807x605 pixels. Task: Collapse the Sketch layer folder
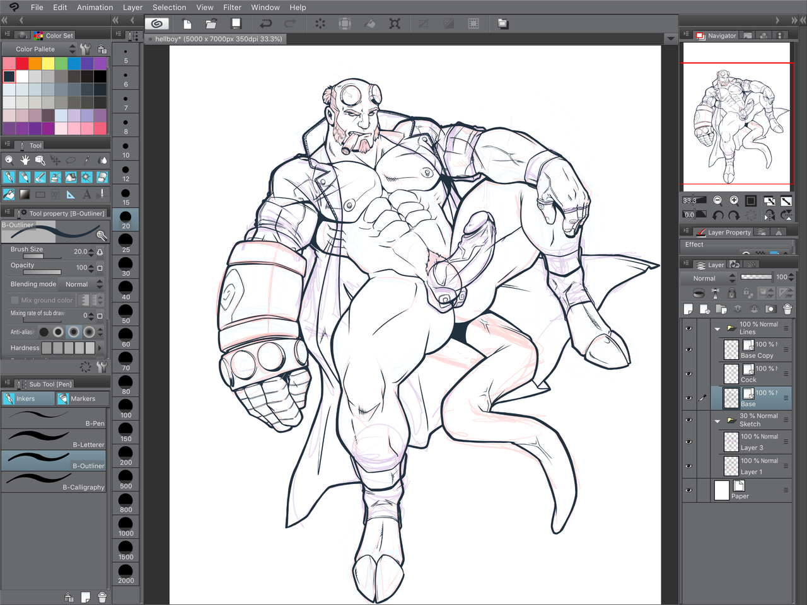[x=717, y=421]
